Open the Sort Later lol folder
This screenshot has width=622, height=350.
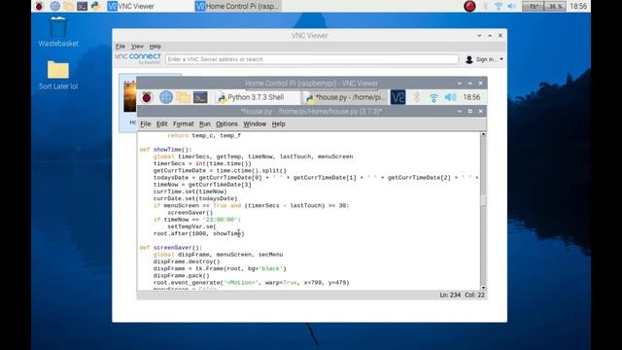pyautogui.click(x=58, y=76)
